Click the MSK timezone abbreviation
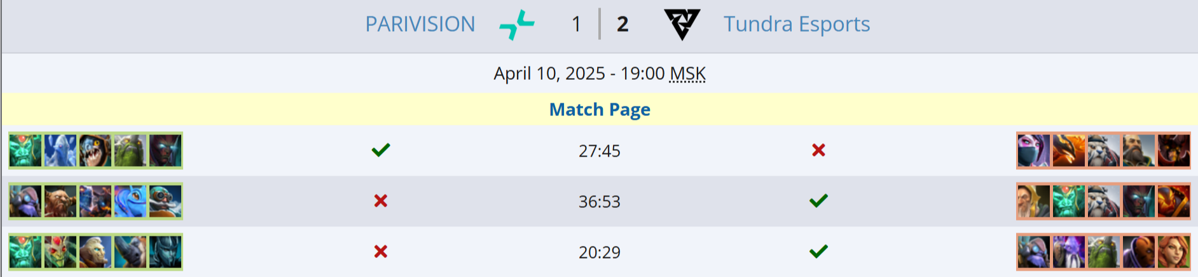Viewport: 1198px width, 277px height. point(687,74)
